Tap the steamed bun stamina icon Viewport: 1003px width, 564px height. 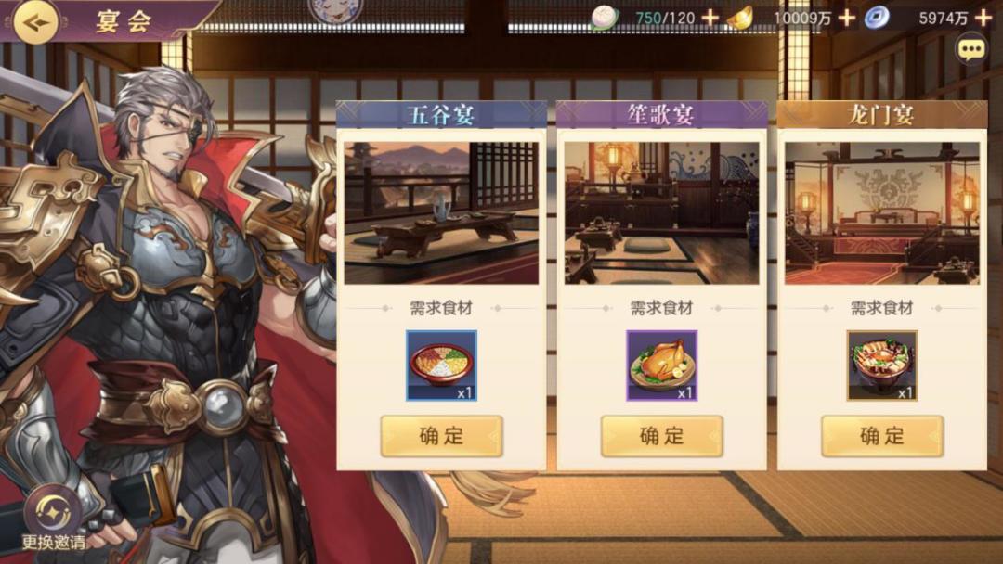tap(604, 18)
